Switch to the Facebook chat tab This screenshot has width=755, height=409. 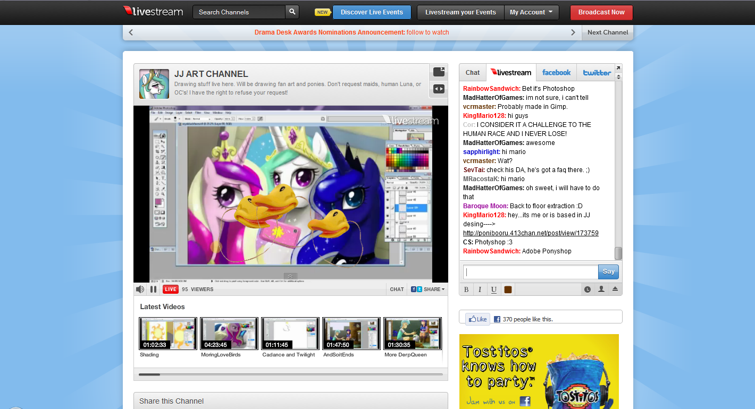(x=556, y=73)
